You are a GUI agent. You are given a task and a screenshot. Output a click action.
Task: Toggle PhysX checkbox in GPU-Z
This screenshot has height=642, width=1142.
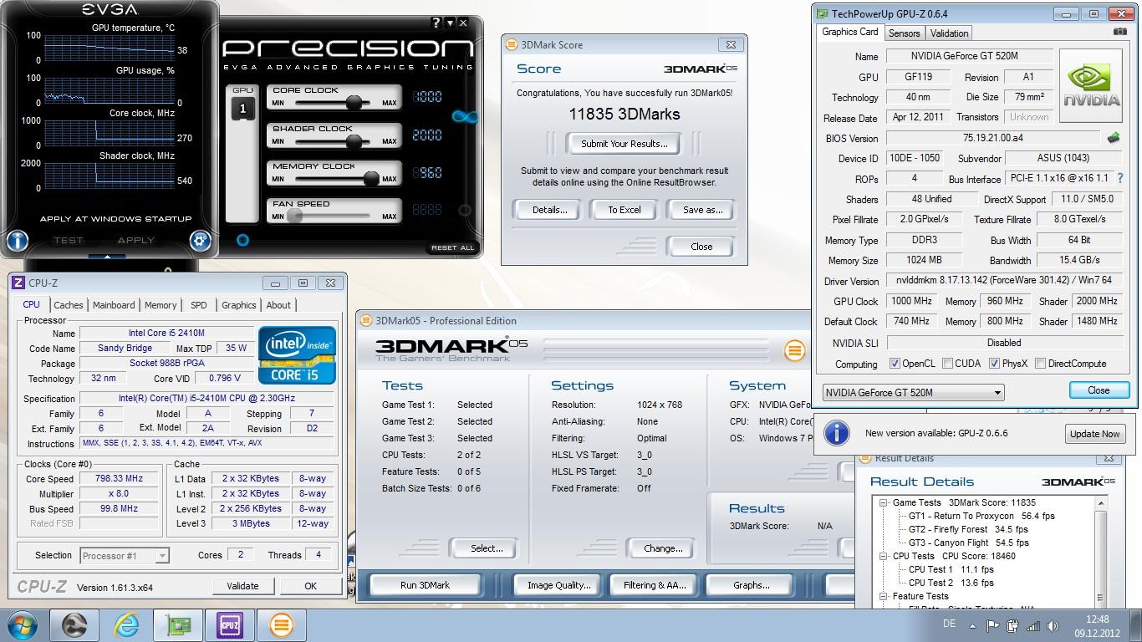point(994,364)
